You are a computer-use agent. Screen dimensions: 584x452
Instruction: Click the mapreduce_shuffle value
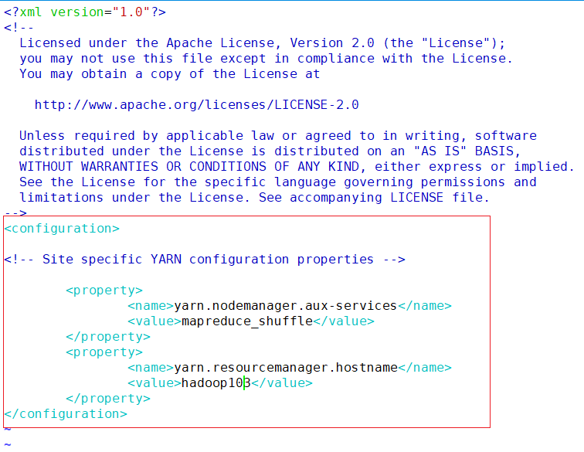[x=247, y=321]
